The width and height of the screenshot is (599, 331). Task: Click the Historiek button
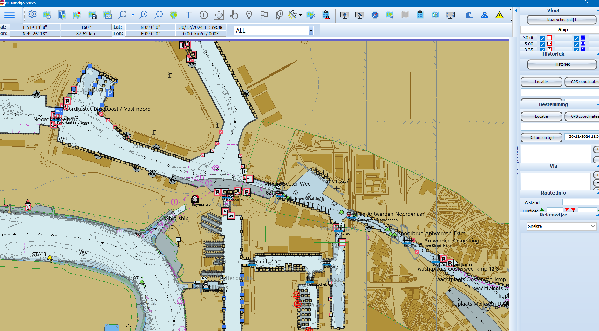(x=562, y=64)
